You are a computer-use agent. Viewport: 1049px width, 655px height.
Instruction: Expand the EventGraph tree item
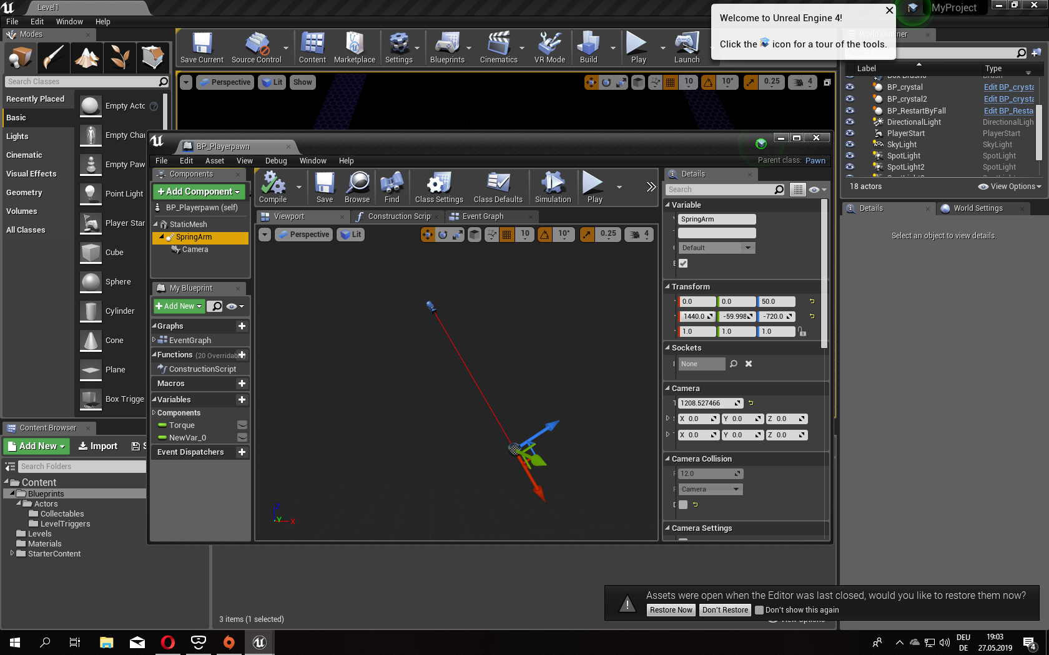[x=154, y=340]
